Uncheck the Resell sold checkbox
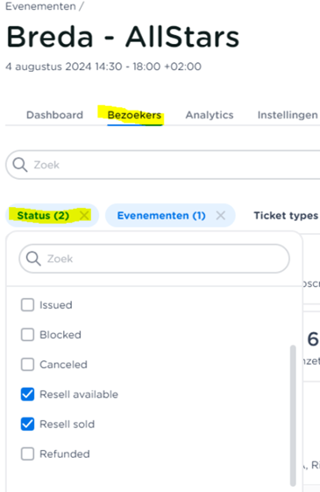320x492 pixels. coord(27,424)
